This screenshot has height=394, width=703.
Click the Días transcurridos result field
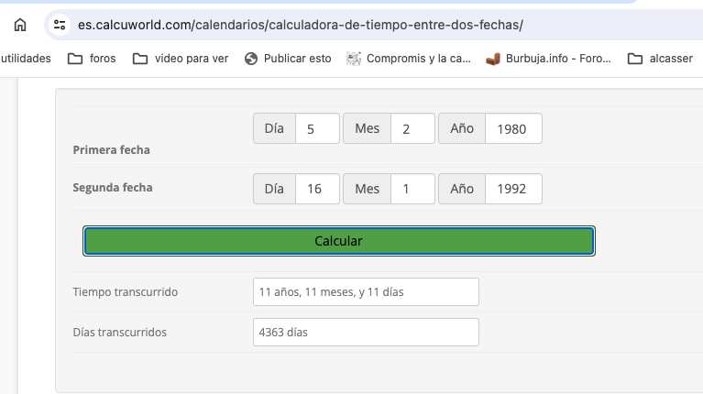click(366, 332)
